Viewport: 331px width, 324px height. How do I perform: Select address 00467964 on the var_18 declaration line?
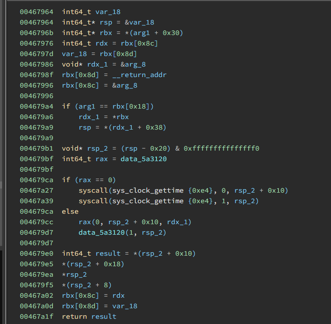[x=36, y=12]
